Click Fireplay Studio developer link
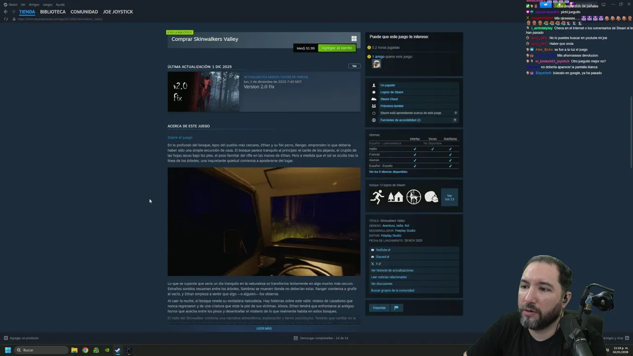Image resolution: width=633 pixels, height=356 pixels. point(405,230)
